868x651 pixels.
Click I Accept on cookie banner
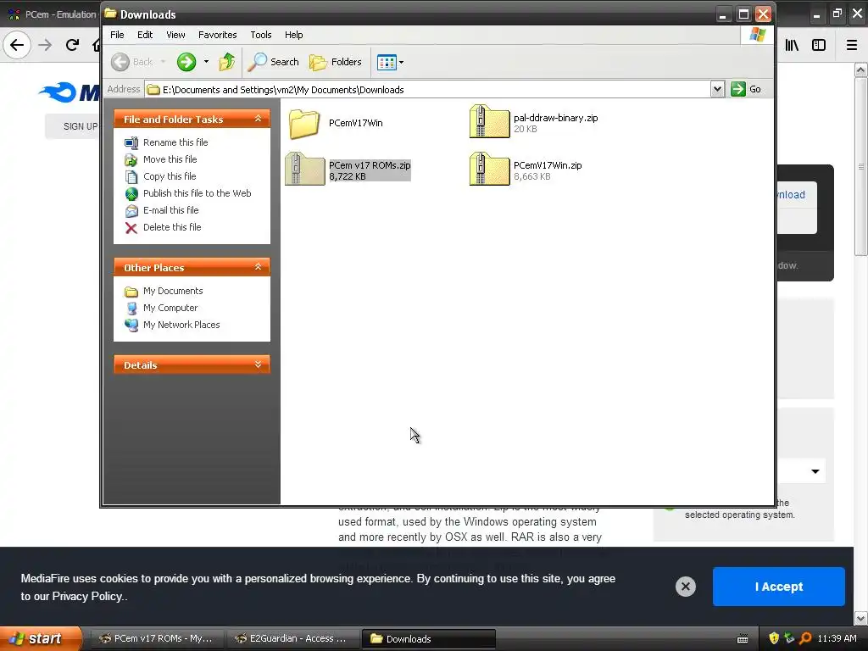coord(778,587)
